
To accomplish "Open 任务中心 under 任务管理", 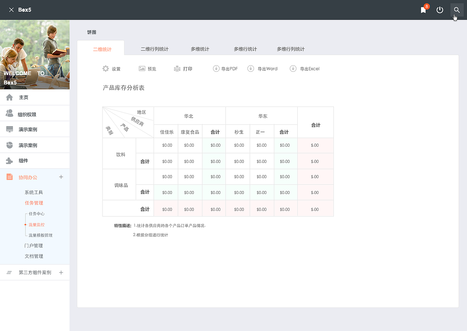I will click(36, 214).
